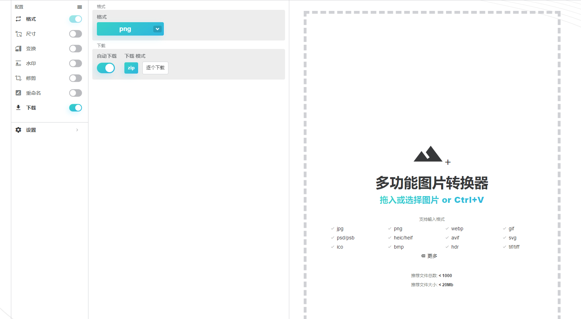The height and width of the screenshot is (319, 581).
Task: Click the transform icon beside 变换
Action: coord(18,49)
